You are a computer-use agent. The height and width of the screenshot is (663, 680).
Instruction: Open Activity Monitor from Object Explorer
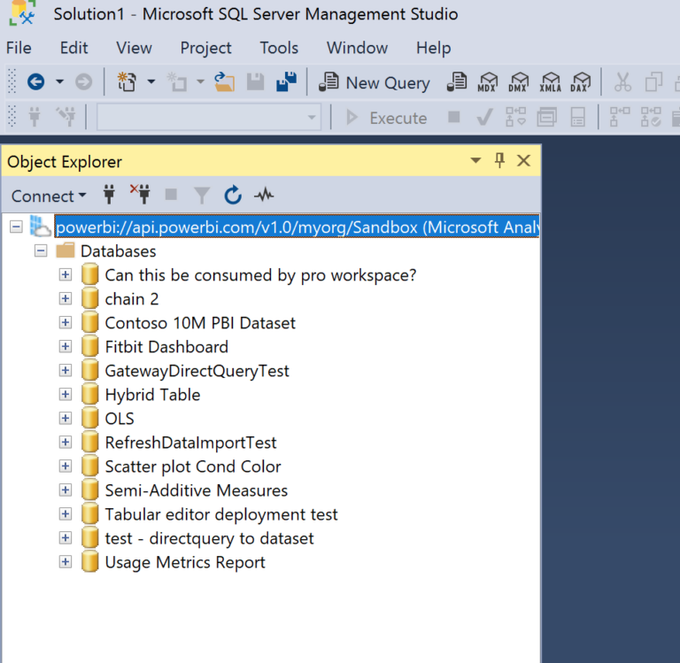point(264,195)
